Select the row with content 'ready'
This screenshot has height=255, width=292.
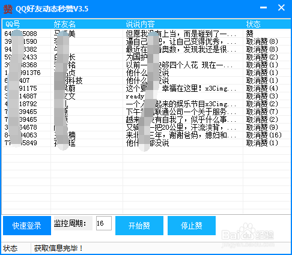click(147, 96)
